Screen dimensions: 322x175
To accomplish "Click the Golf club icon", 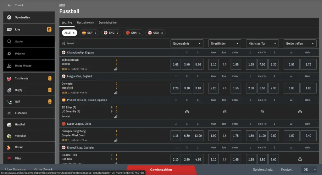I will (x=9, y=102).
